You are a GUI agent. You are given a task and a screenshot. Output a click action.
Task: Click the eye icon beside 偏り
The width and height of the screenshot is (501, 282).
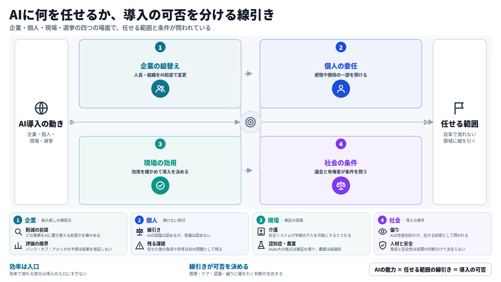[x=383, y=232]
